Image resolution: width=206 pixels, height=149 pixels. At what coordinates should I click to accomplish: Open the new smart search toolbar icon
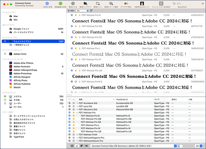111,3
